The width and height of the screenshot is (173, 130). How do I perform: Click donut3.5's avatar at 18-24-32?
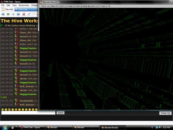pos(16,56)
